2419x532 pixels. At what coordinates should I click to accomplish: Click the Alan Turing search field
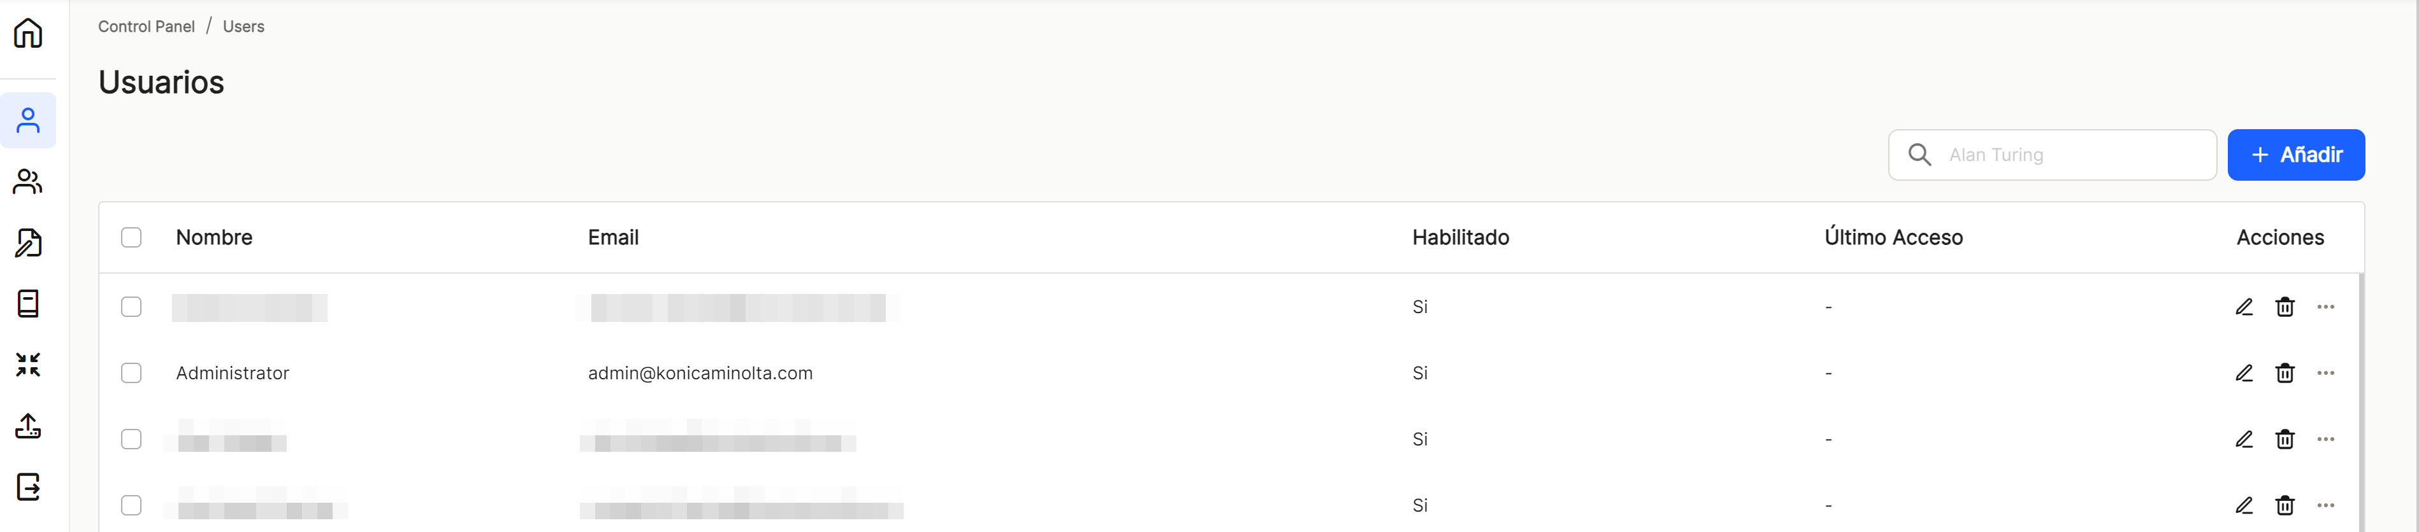(2052, 155)
